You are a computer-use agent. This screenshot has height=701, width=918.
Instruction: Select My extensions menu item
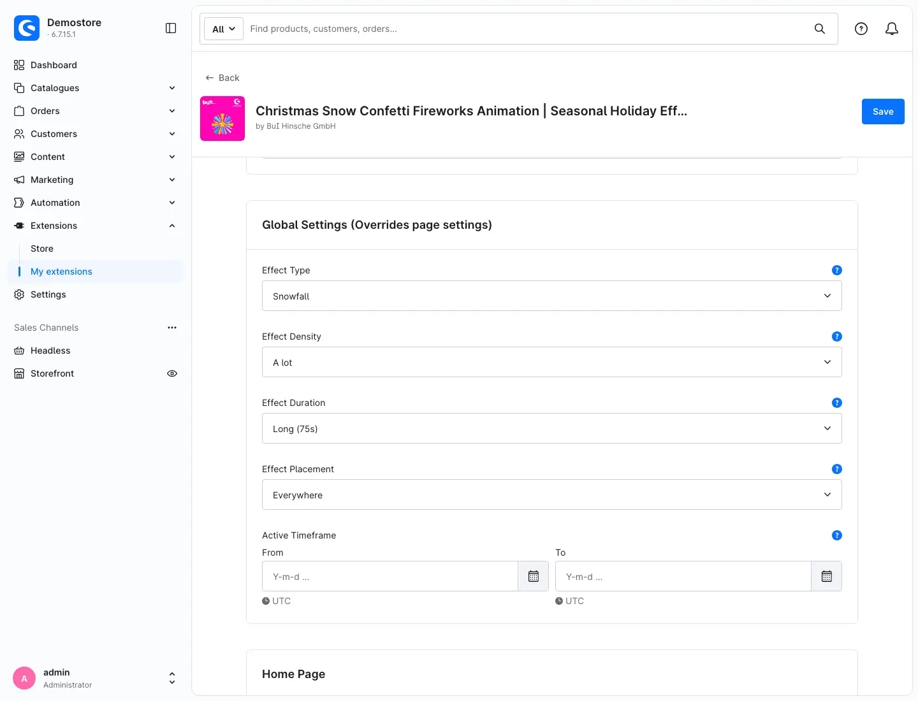tap(96, 271)
